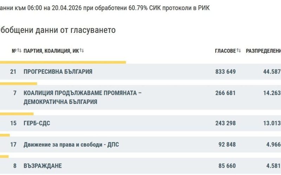The image size is (281, 175).
Task: Click the ПАРТИЯ, КОАЛИЦИЯ, ИК header text
Action: coord(51,51)
